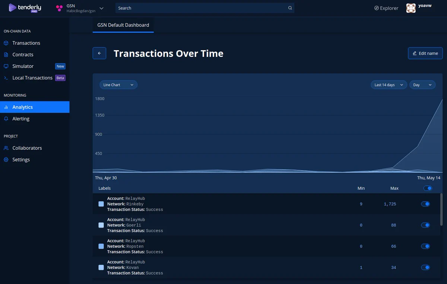Open the Last 14 days range dropdown

389,85
